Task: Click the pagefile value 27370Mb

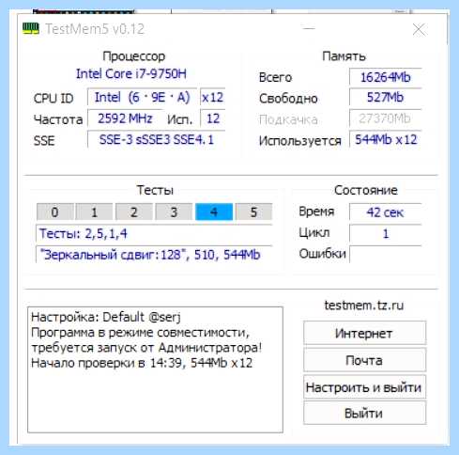Action: [x=386, y=118]
